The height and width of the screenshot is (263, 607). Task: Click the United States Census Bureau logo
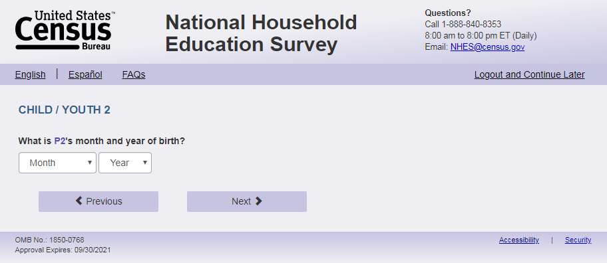point(65,31)
